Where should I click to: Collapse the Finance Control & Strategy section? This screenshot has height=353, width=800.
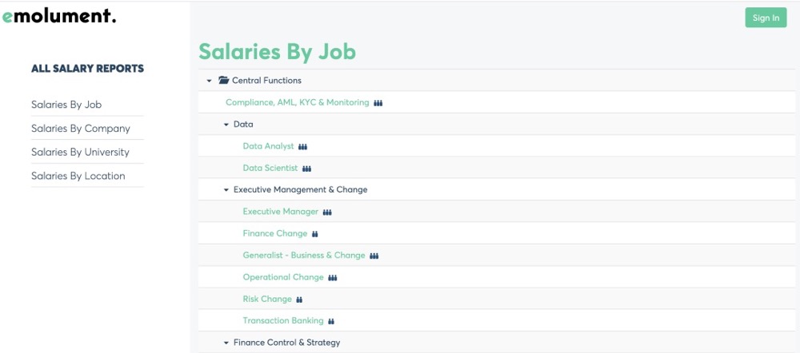tap(226, 343)
